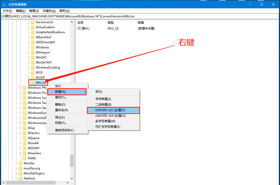Select the Mozilla folder icon
280x185 pixels.
pos(21,163)
